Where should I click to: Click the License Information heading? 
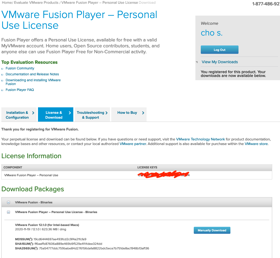pos(31,156)
